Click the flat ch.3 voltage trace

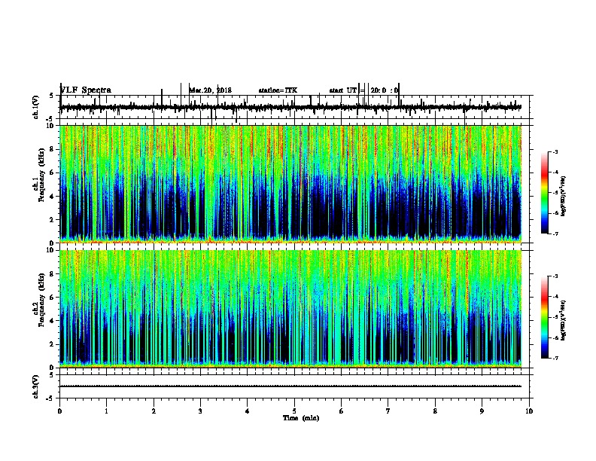(290, 386)
